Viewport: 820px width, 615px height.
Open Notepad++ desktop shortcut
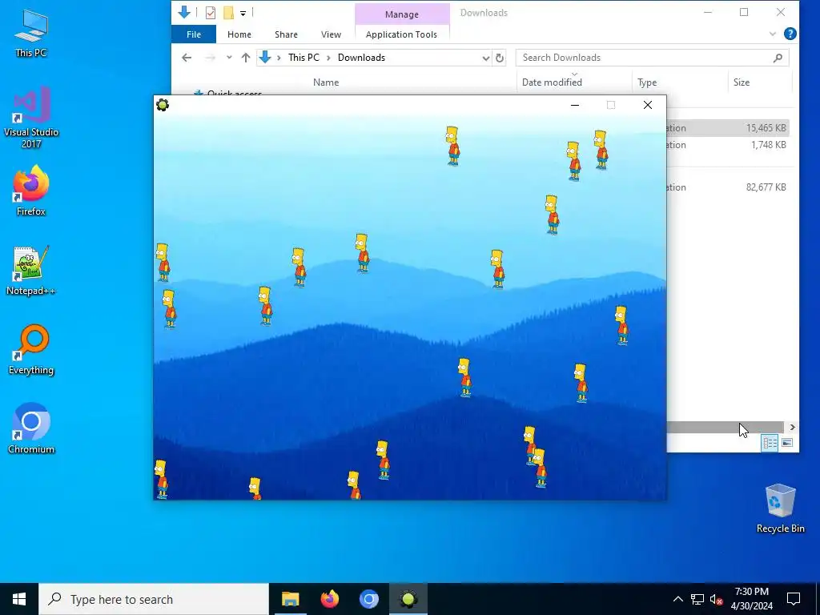coord(31,271)
